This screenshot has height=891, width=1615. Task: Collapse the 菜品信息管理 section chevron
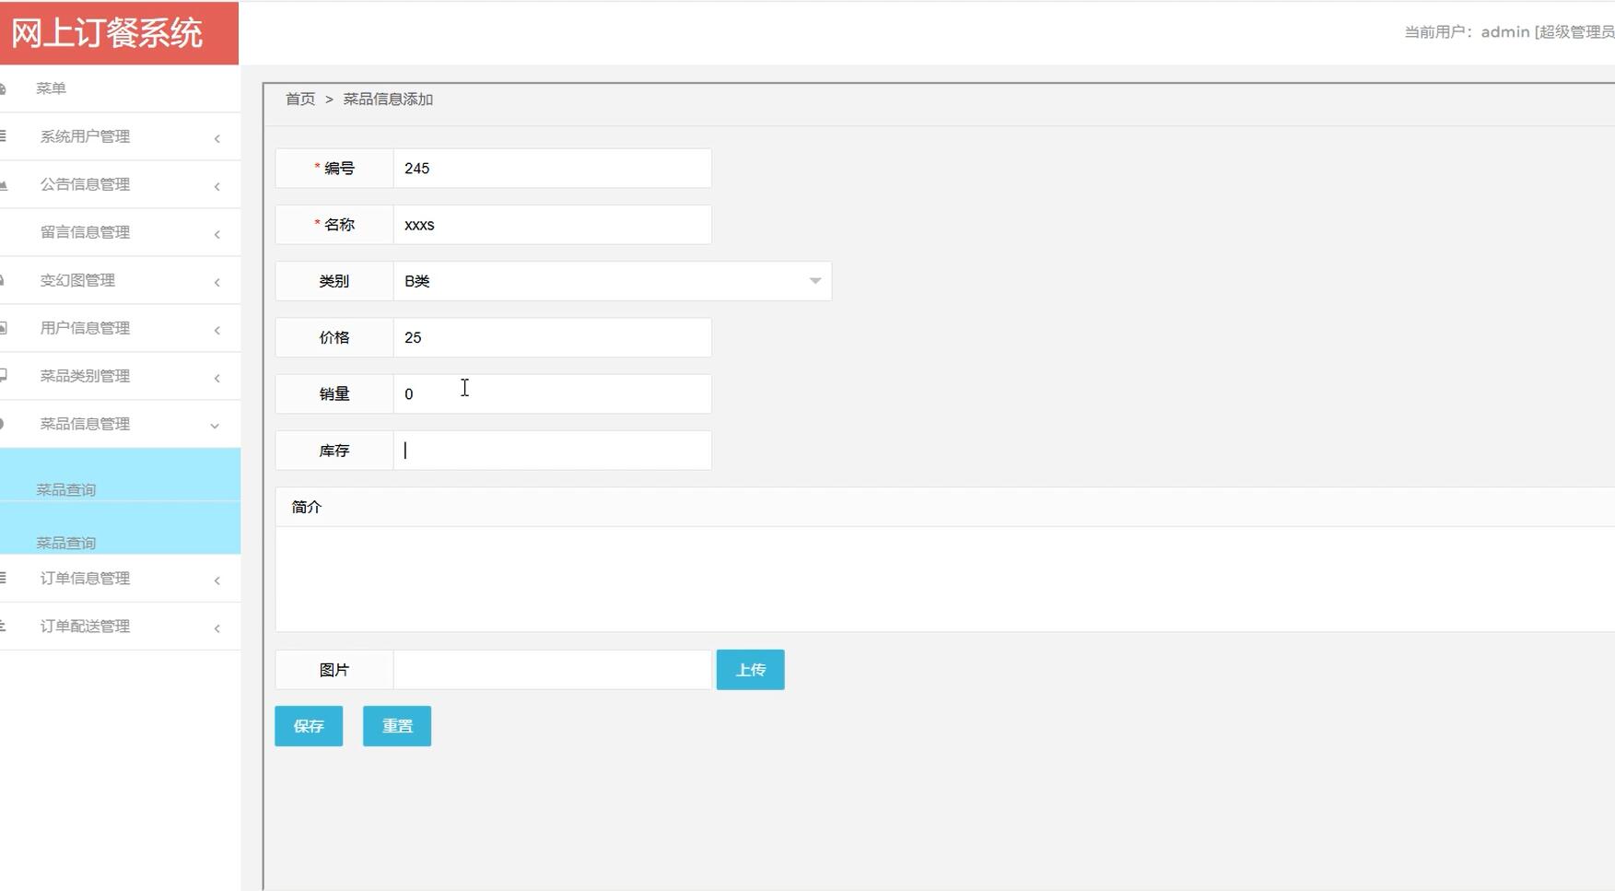(x=215, y=426)
